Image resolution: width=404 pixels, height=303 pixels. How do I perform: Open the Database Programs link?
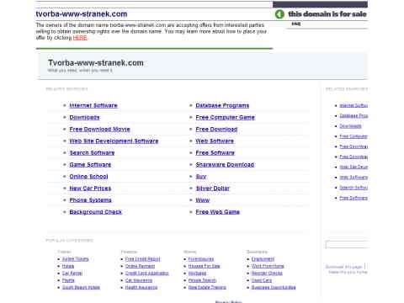click(x=222, y=105)
